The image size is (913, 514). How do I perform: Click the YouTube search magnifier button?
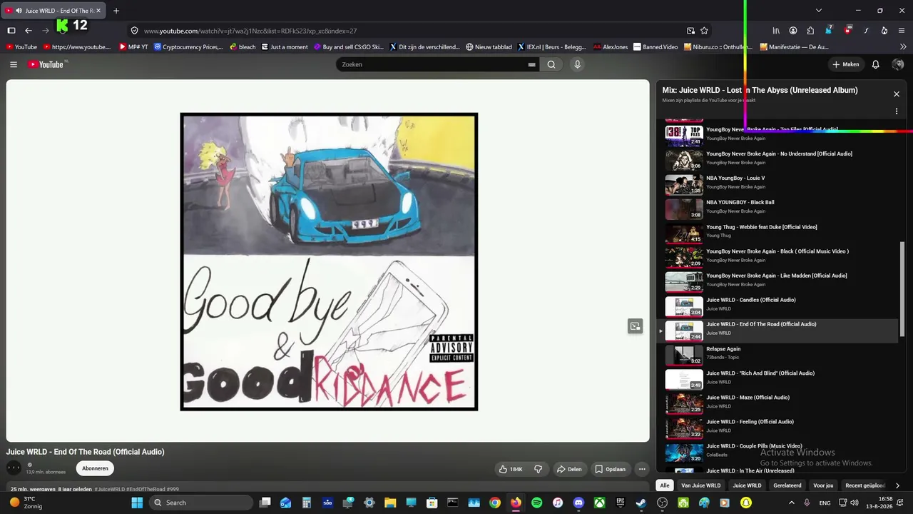551,64
